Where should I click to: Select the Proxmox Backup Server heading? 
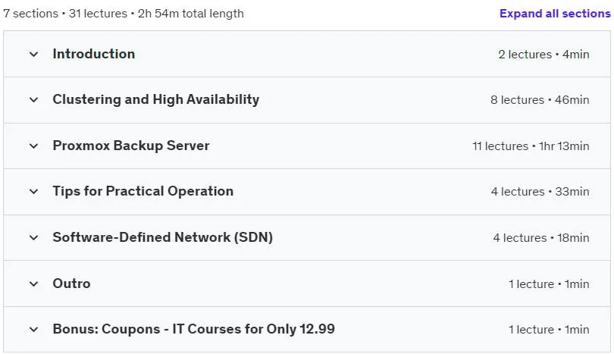click(131, 146)
